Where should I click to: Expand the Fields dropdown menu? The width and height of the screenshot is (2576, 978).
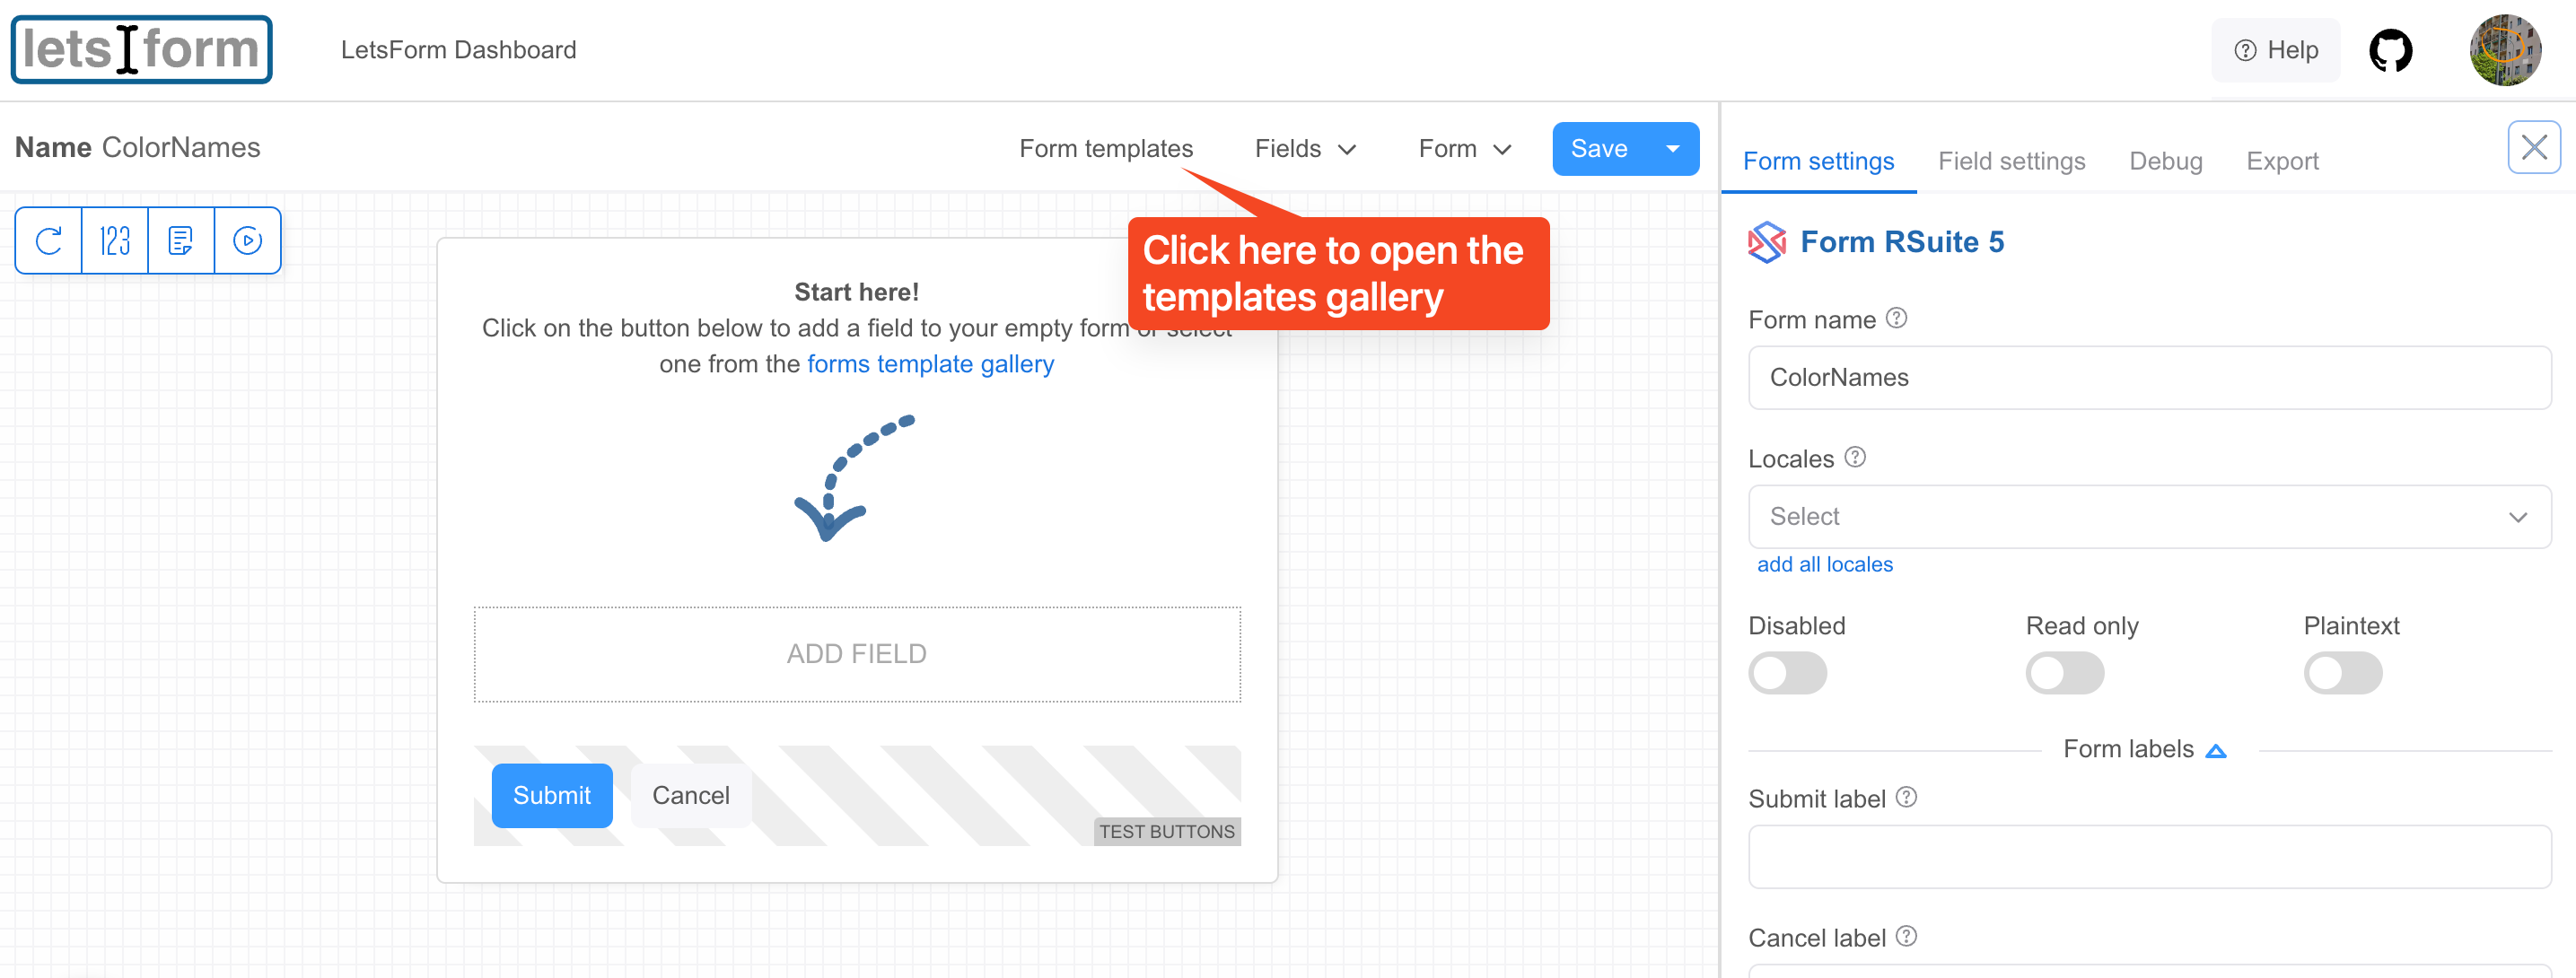click(1306, 148)
